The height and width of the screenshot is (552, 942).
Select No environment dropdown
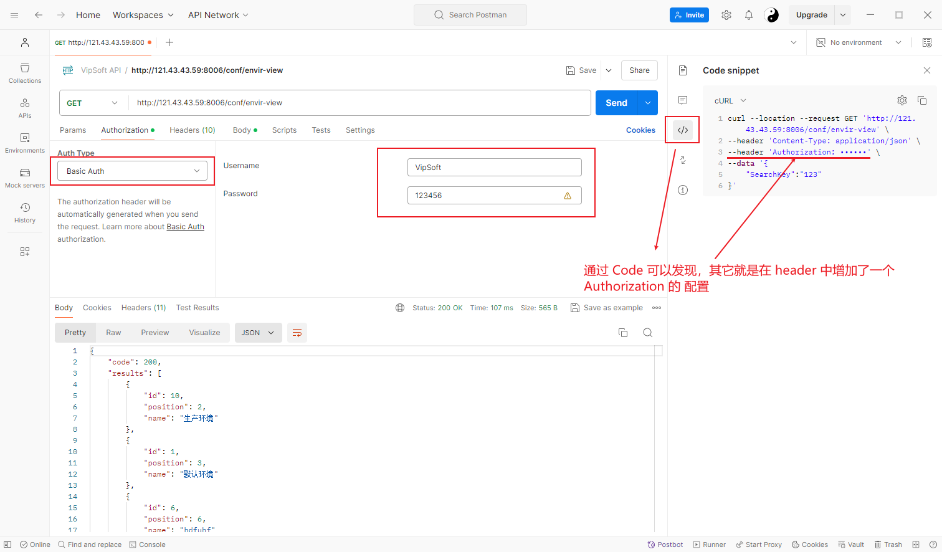pos(859,42)
